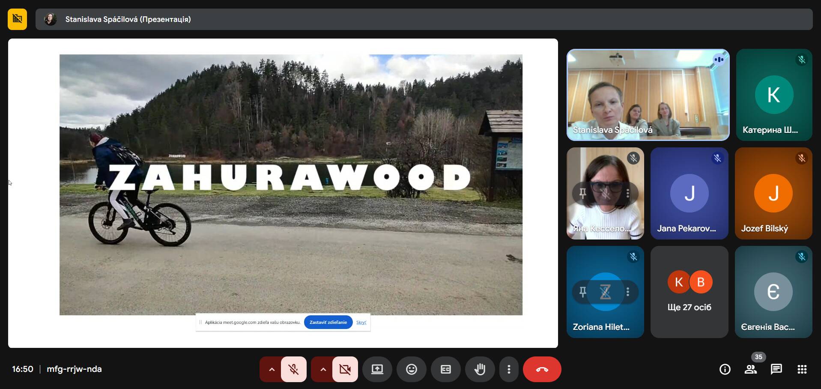Open the chat panel

click(x=776, y=369)
